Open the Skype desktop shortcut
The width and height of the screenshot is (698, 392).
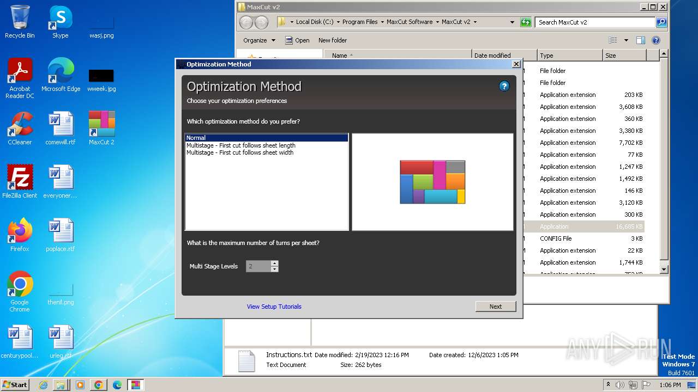(60, 22)
